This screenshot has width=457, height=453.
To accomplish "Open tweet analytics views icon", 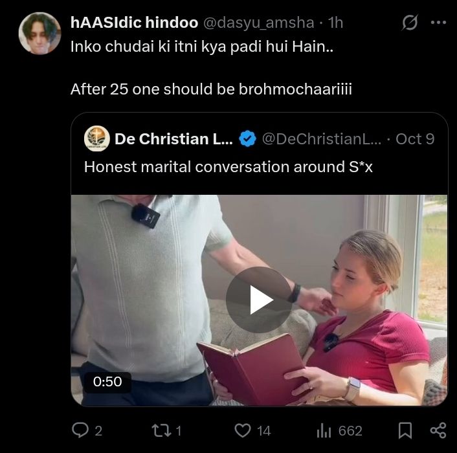I will click(x=322, y=430).
